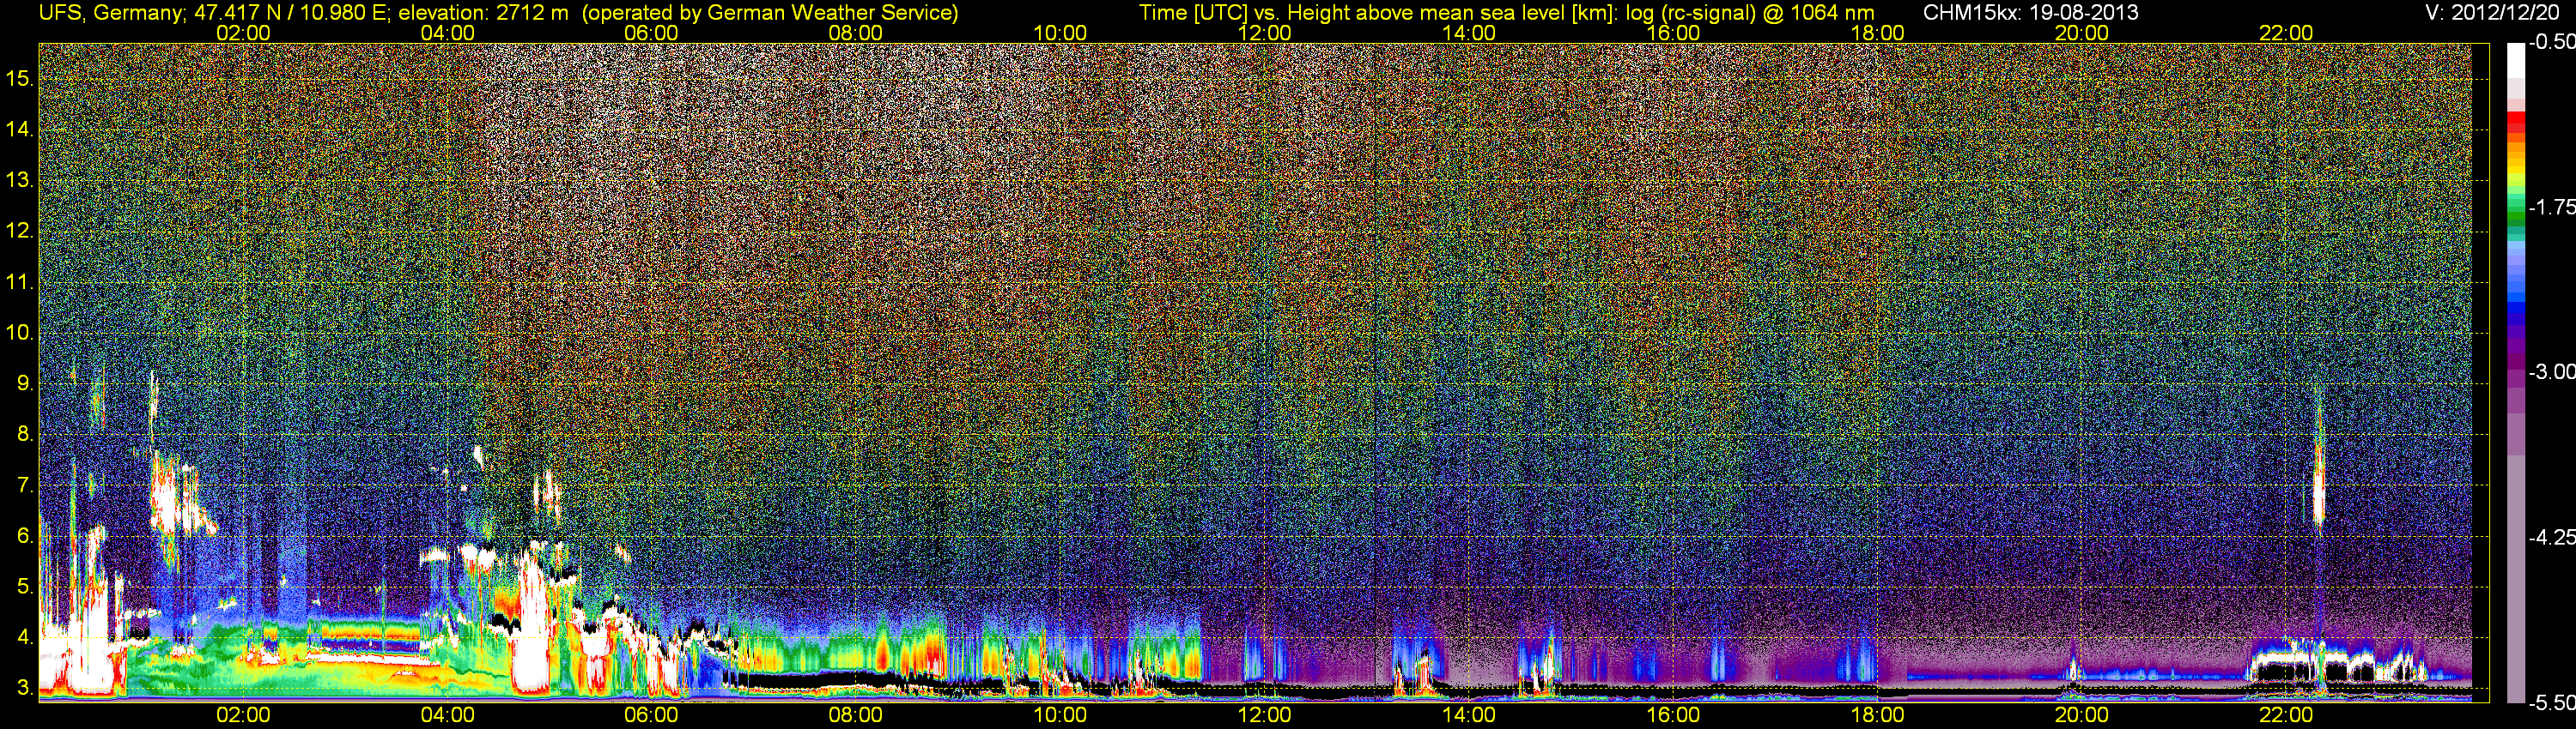2576x729 pixels.
Task: Click the '08:00' label on the bottom time axis
Action: [855, 715]
